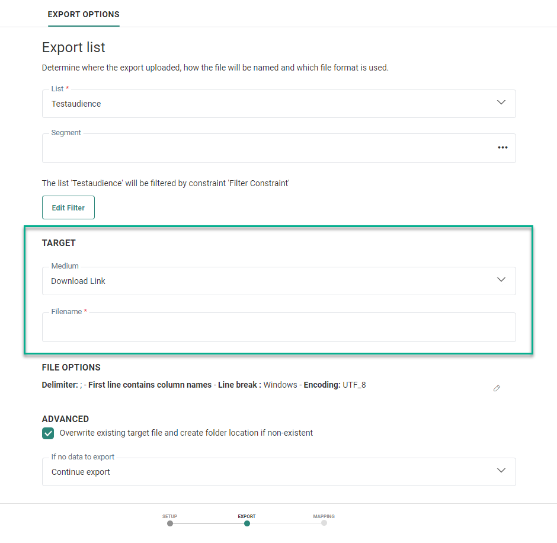The image size is (557, 543).
Task: Click the chevron beside Continue export
Action: [x=501, y=471]
